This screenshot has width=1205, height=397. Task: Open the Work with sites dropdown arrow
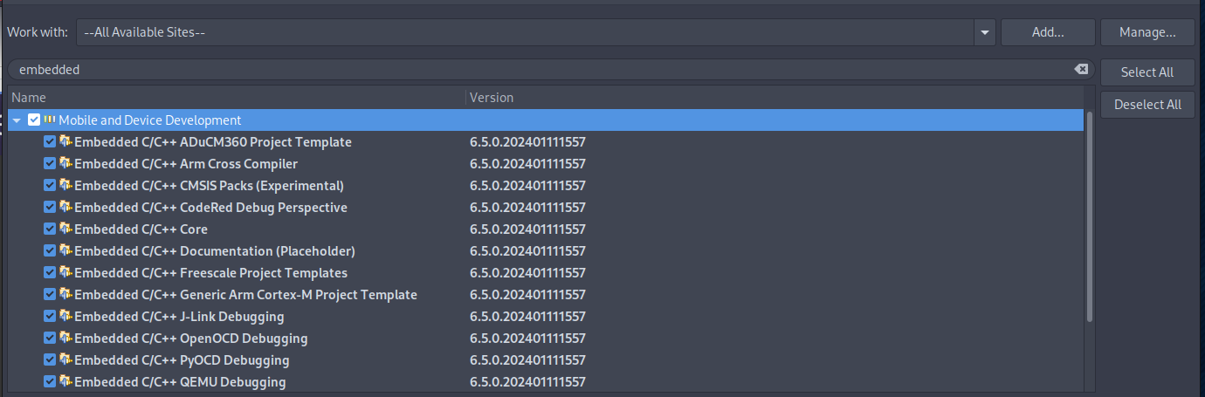coord(985,32)
